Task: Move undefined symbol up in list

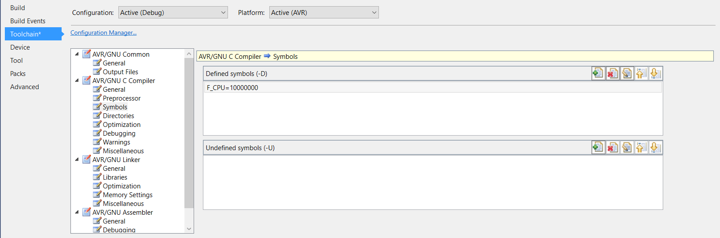Action: (x=641, y=148)
